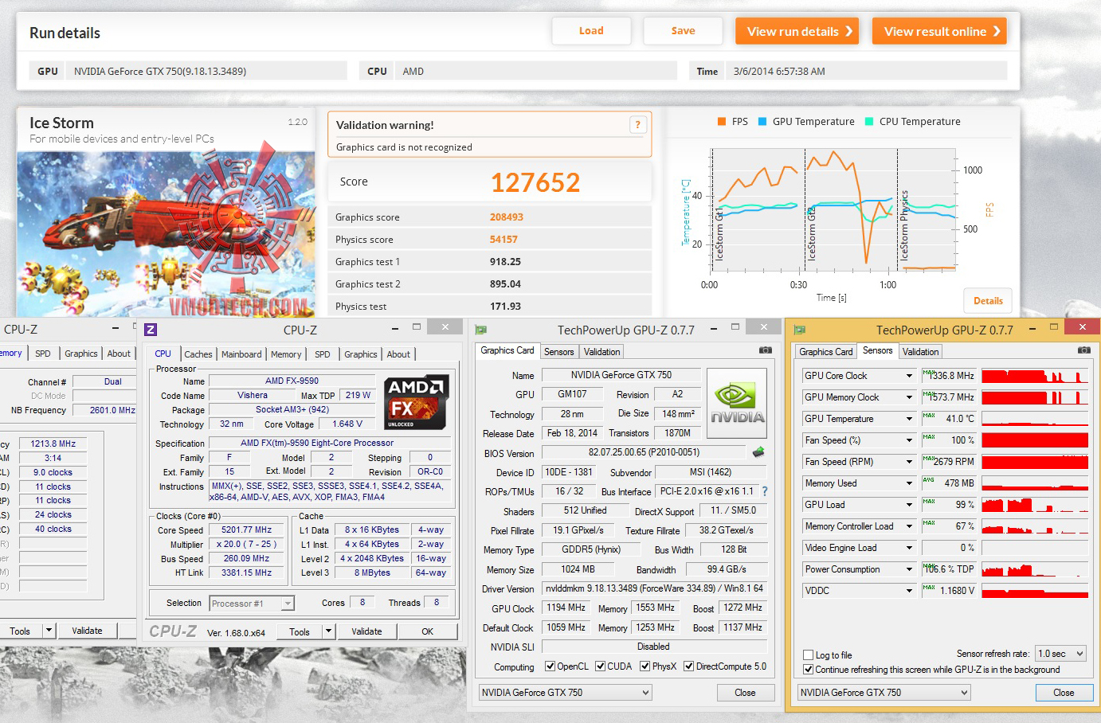Click the question mark next to Bus Interface

[x=765, y=491]
